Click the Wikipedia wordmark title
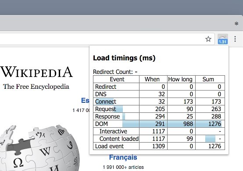 [x=37, y=72]
